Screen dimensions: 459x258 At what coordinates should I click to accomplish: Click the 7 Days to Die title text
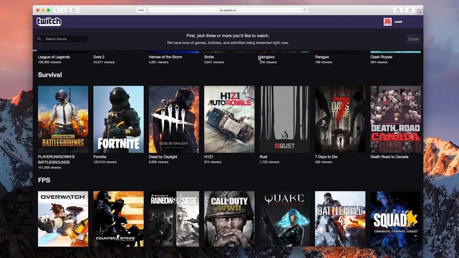pyautogui.click(x=326, y=157)
